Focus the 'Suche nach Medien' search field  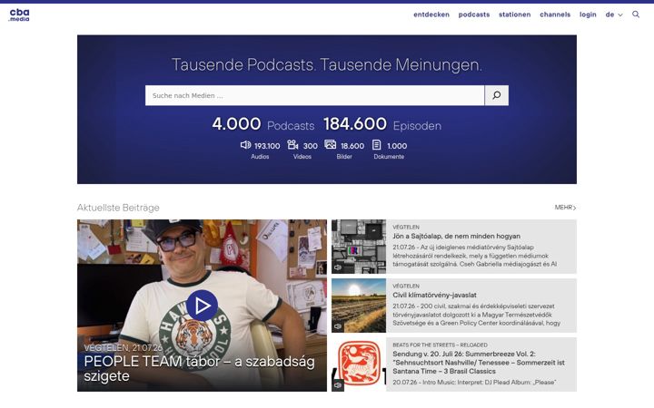(315, 95)
